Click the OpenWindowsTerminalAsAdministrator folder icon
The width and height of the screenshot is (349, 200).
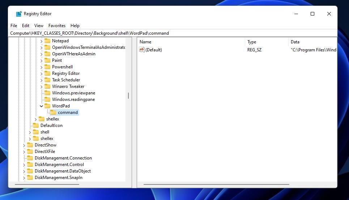(47, 47)
